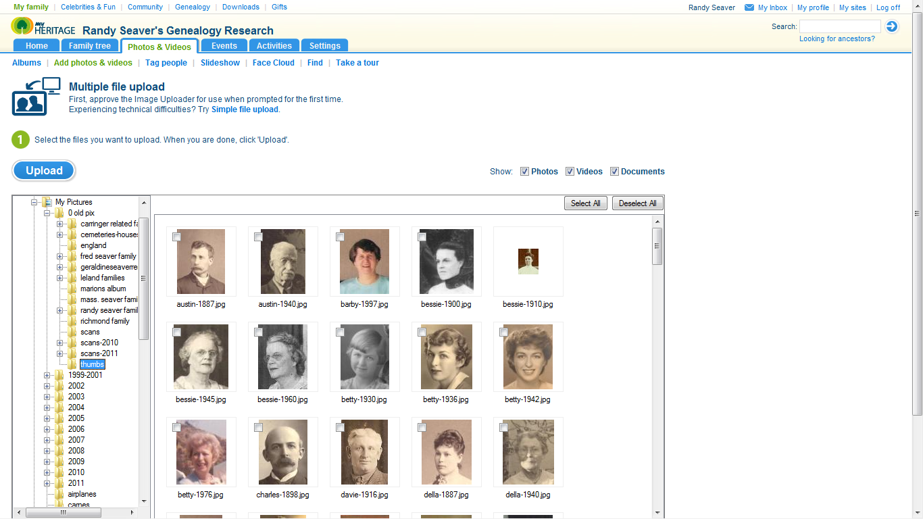
Task: Switch to the Events tab
Action: [x=224, y=46]
